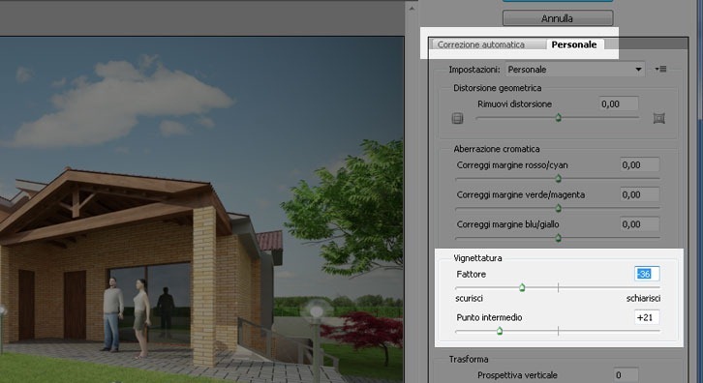Click the barrel distortion icon left of slider

click(x=457, y=118)
